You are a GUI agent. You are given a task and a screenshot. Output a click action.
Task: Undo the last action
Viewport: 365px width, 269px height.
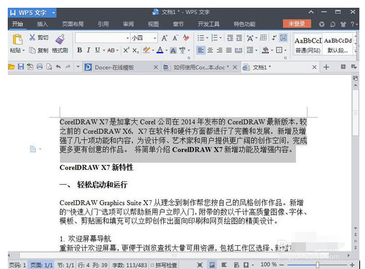tap(58, 67)
